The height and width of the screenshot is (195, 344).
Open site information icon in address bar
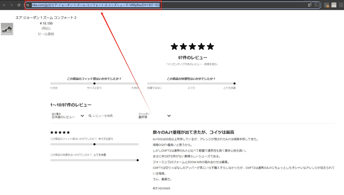28,5
